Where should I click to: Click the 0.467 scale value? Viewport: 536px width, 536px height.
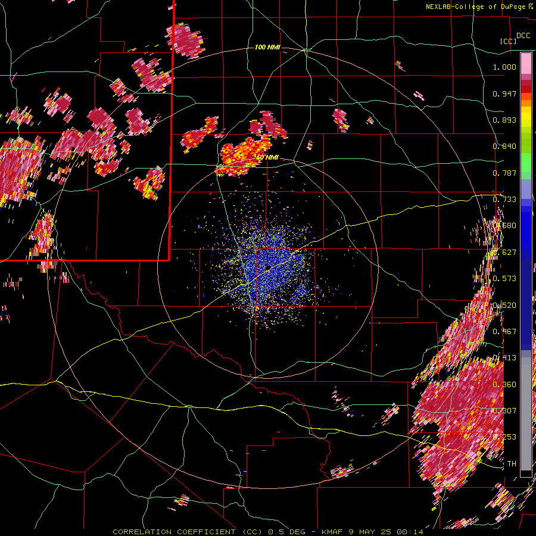504,332
